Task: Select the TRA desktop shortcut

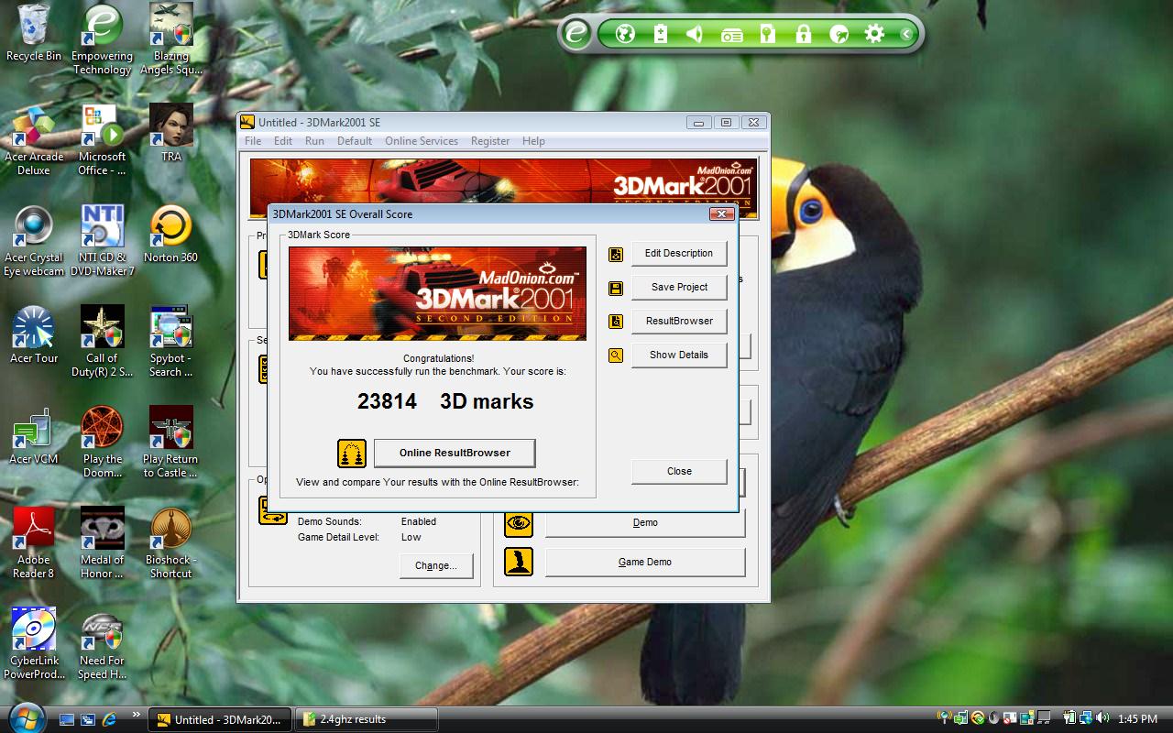Action: pos(171,133)
